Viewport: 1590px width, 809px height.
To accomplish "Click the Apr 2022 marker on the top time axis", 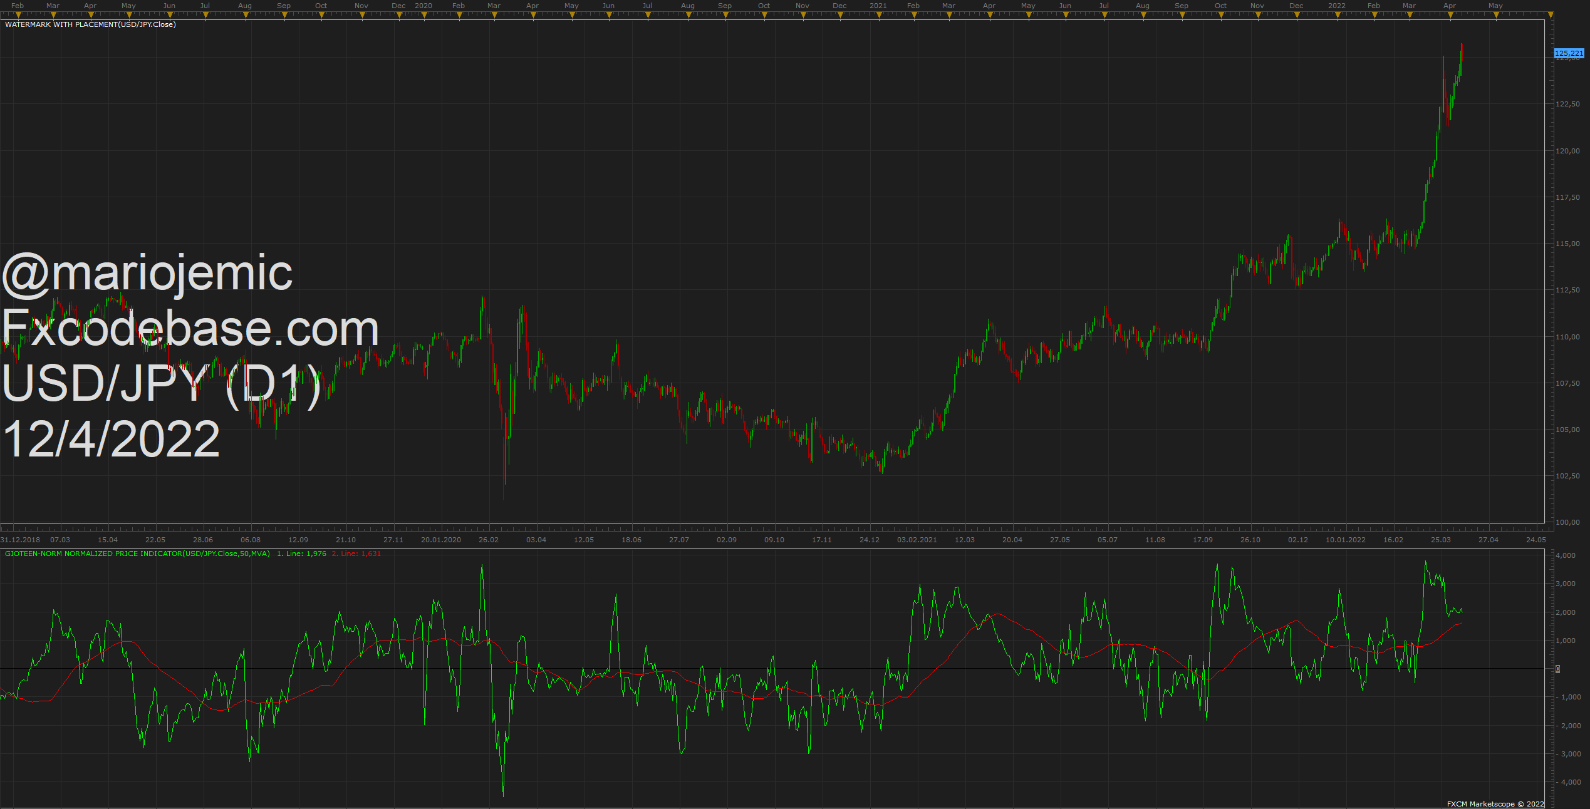I will 1450,15.
